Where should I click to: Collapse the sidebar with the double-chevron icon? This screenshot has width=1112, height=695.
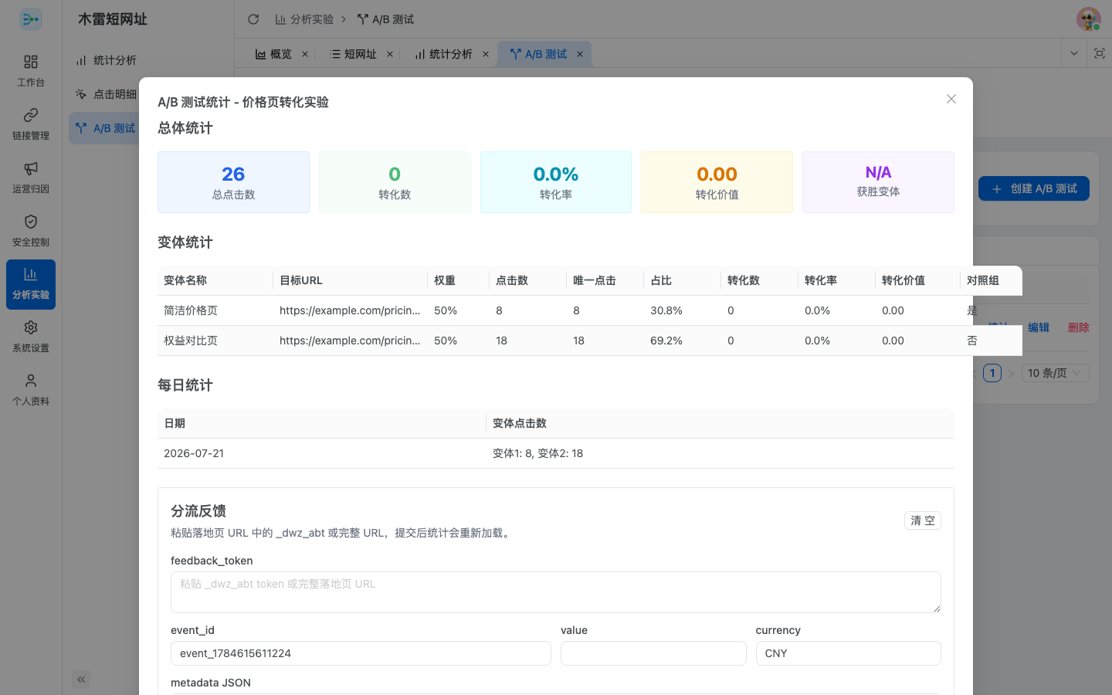click(x=81, y=680)
